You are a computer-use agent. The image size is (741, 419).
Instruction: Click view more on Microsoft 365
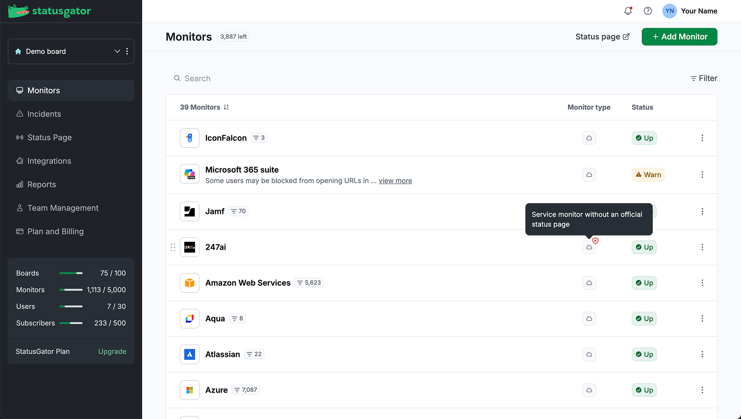[395, 181]
